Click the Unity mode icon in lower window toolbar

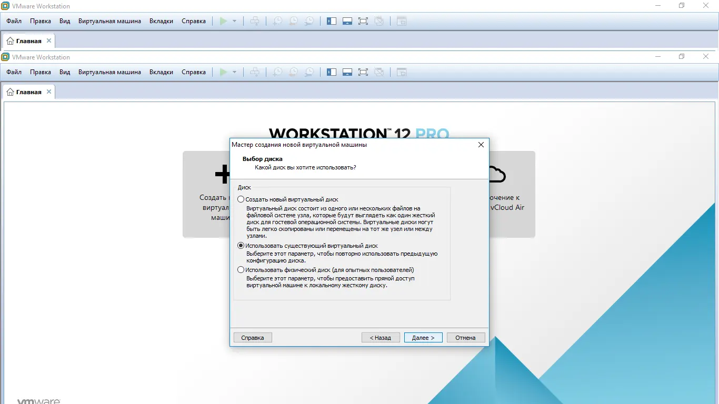point(379,72)
